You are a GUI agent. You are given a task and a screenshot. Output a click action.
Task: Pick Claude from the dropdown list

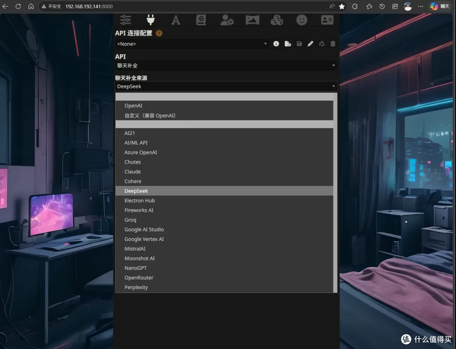point(224,172)
